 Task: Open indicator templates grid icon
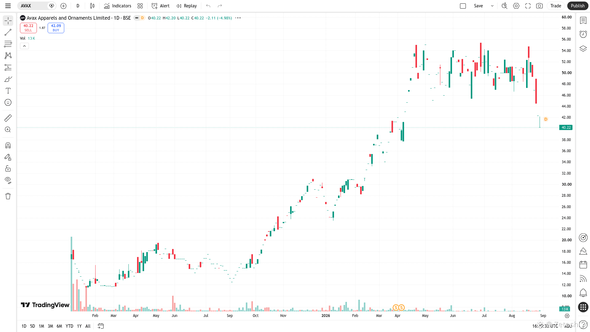pyautogui.click(x=140, y=6)
